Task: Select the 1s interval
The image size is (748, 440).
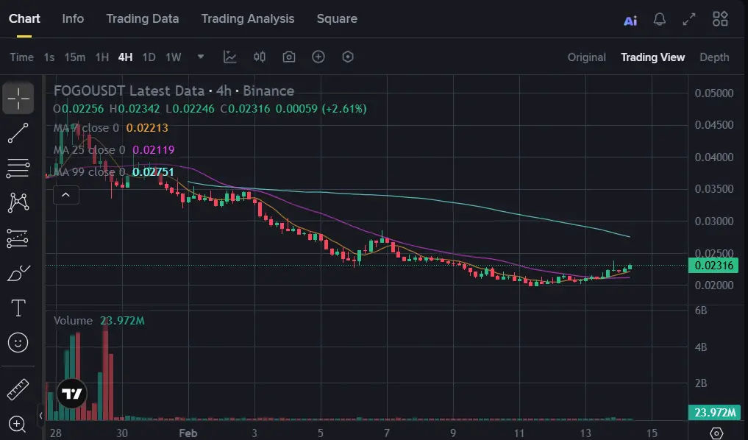Action: [x=49, y=57]
